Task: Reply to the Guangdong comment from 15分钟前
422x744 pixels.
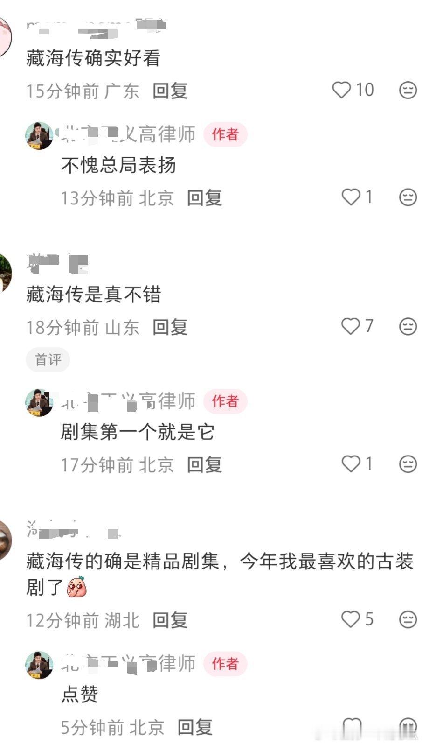Action: 170,91
